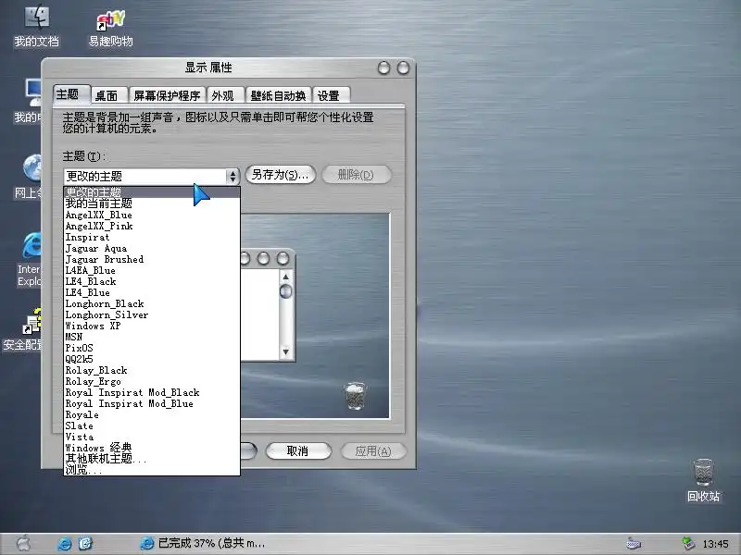Choose the AngelXX_Blue theme
Image resolution: width=741 pixels, height=555 pixels.
pos(152,215)
